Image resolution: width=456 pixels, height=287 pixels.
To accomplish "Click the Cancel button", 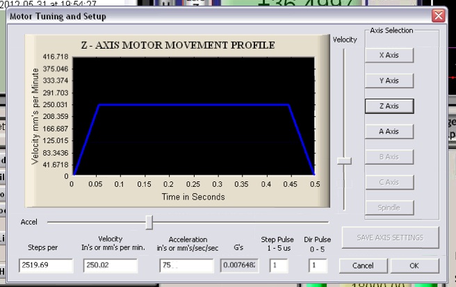I will click(362, 265).
